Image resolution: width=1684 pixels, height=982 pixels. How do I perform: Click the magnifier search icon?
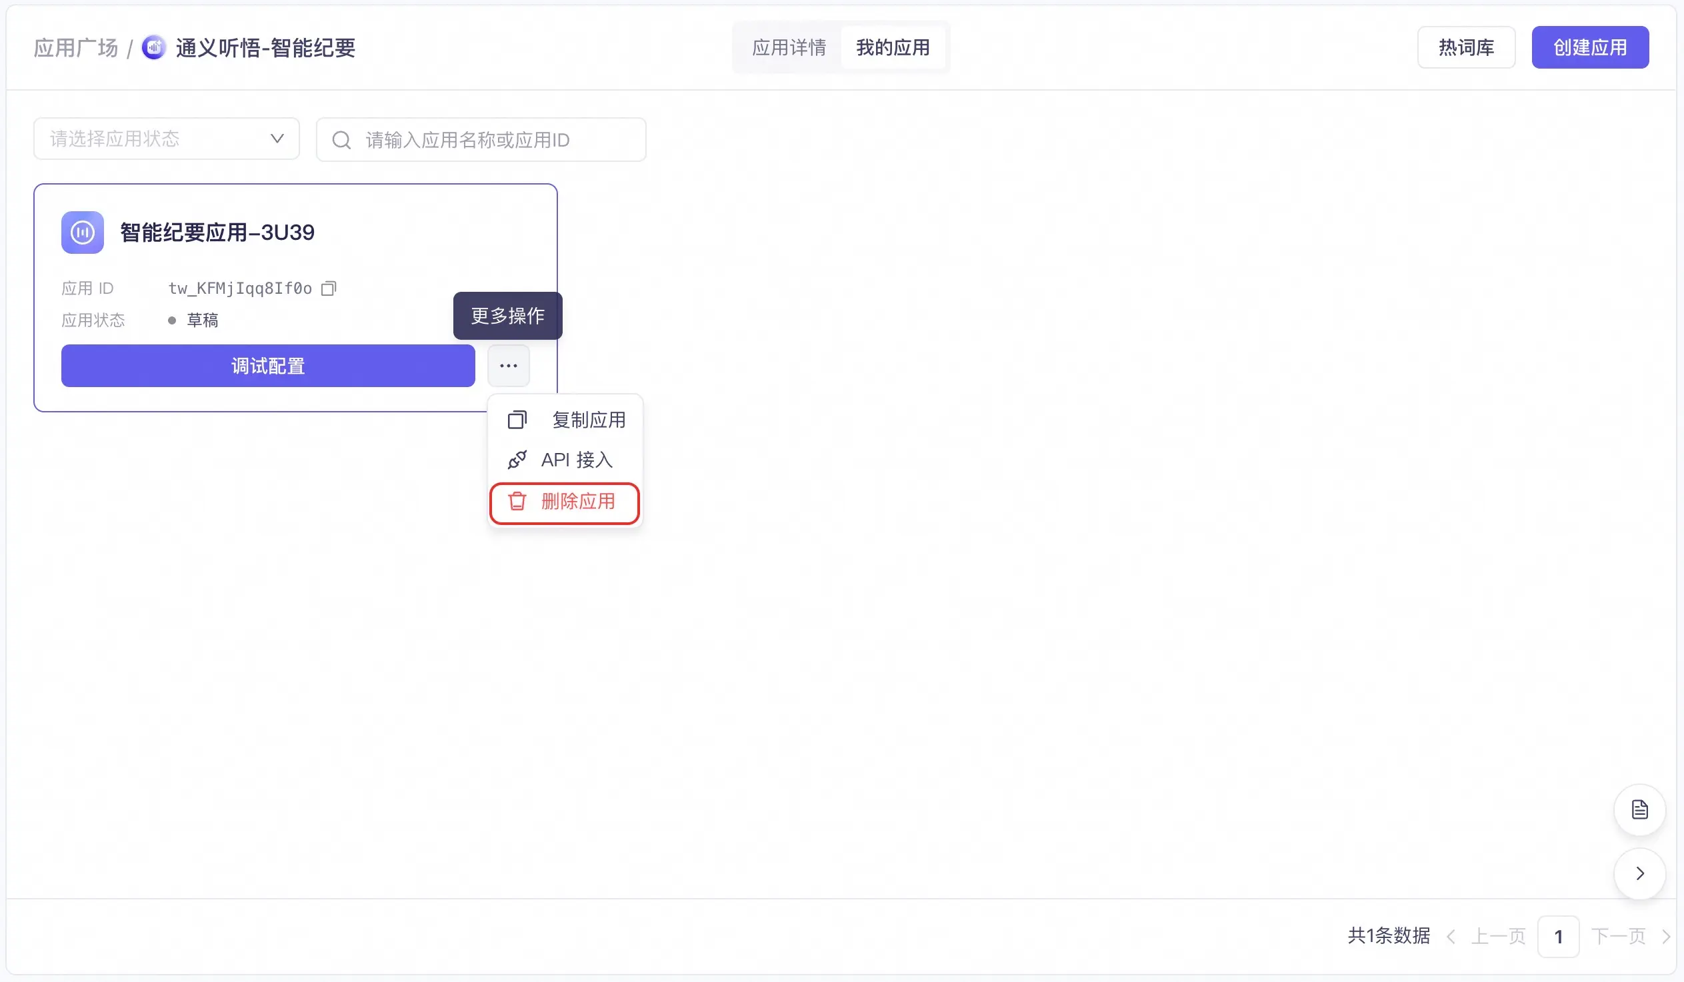341,140
